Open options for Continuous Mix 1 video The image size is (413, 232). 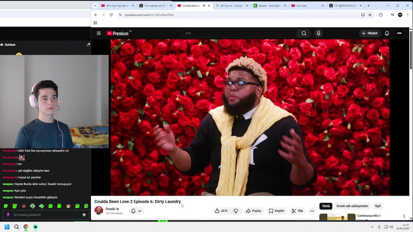pyautogui.click(x=404, y=216)
